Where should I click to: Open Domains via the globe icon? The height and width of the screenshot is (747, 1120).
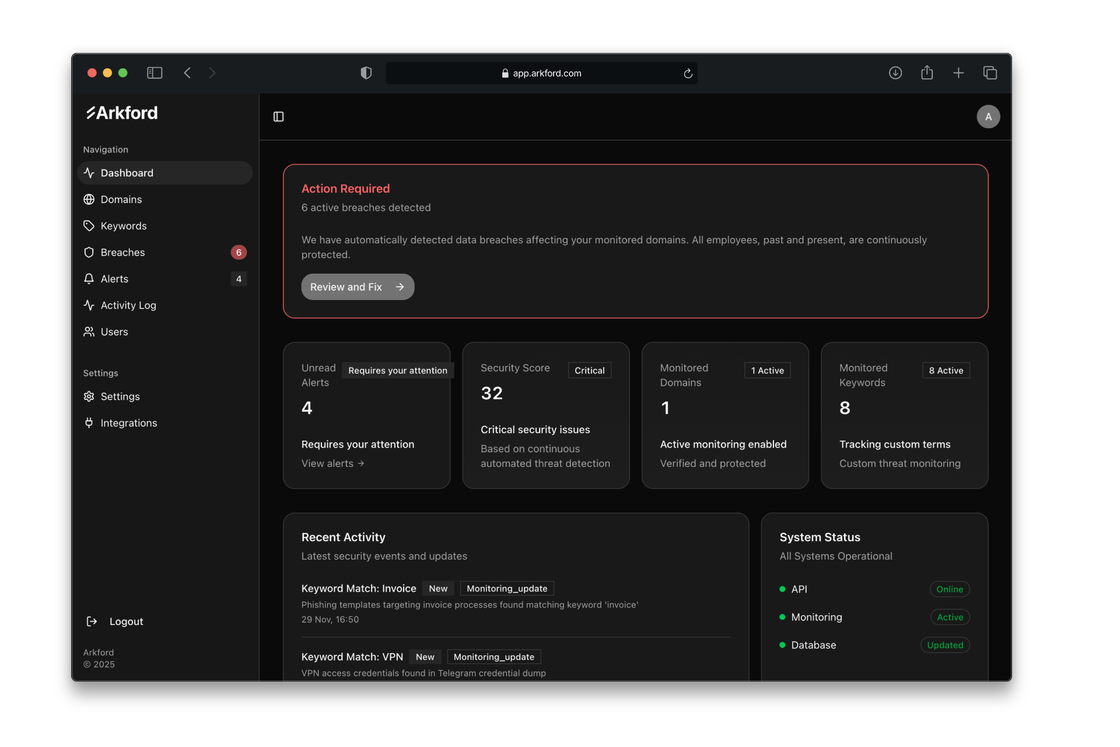click(x=89, y=199)
